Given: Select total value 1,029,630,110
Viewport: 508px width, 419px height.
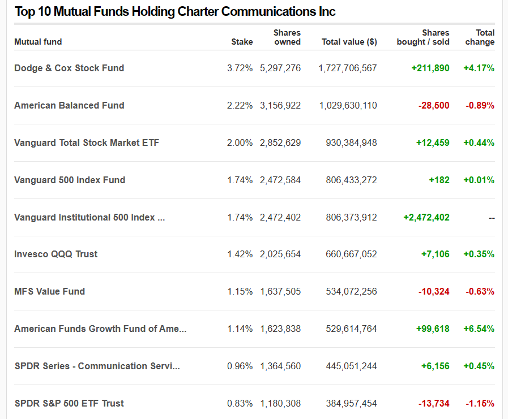Looking at the screenshot, I should click(x=348, y=106).
